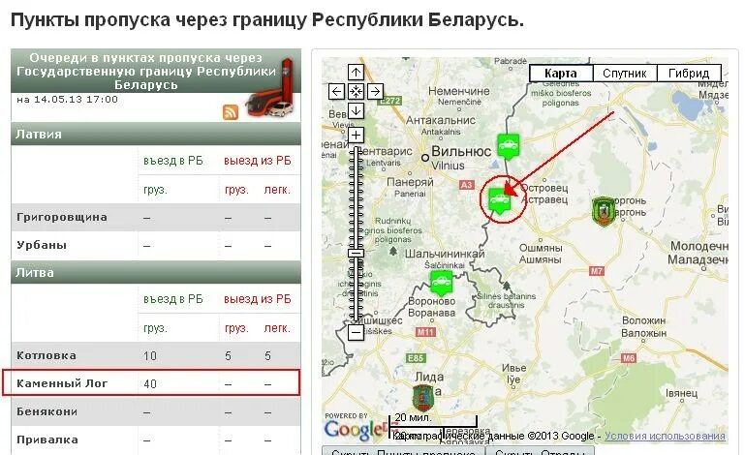
Task: Click the green car marker above Вороново
Action: [x=442, y=282]
